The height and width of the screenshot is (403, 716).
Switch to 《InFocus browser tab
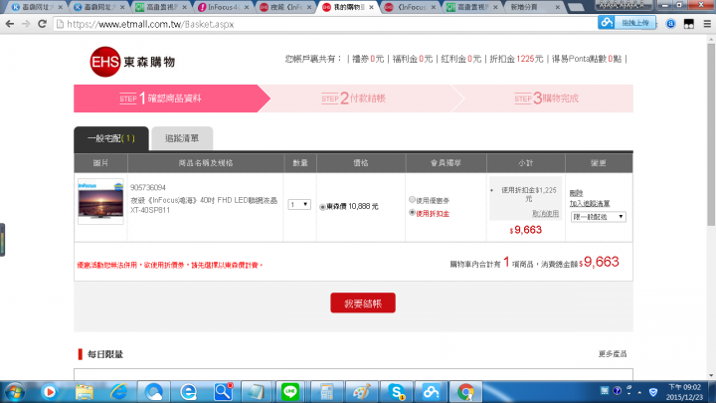410,7
